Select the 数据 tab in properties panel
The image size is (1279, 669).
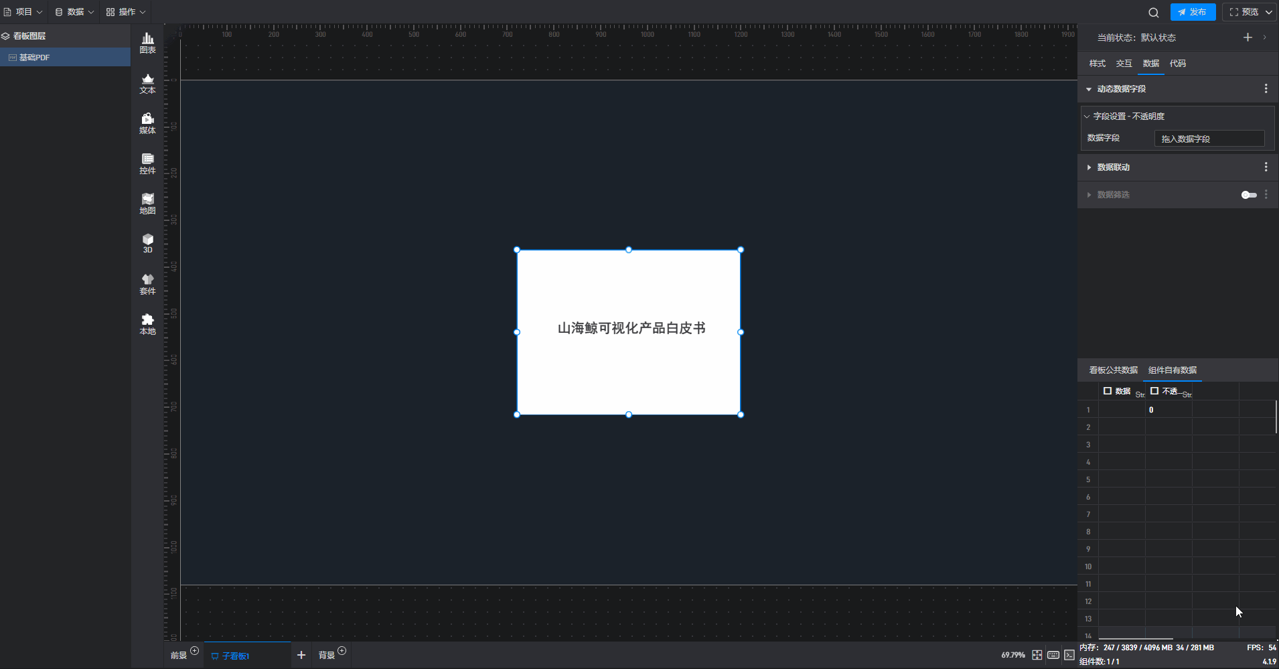[1150, 64]
